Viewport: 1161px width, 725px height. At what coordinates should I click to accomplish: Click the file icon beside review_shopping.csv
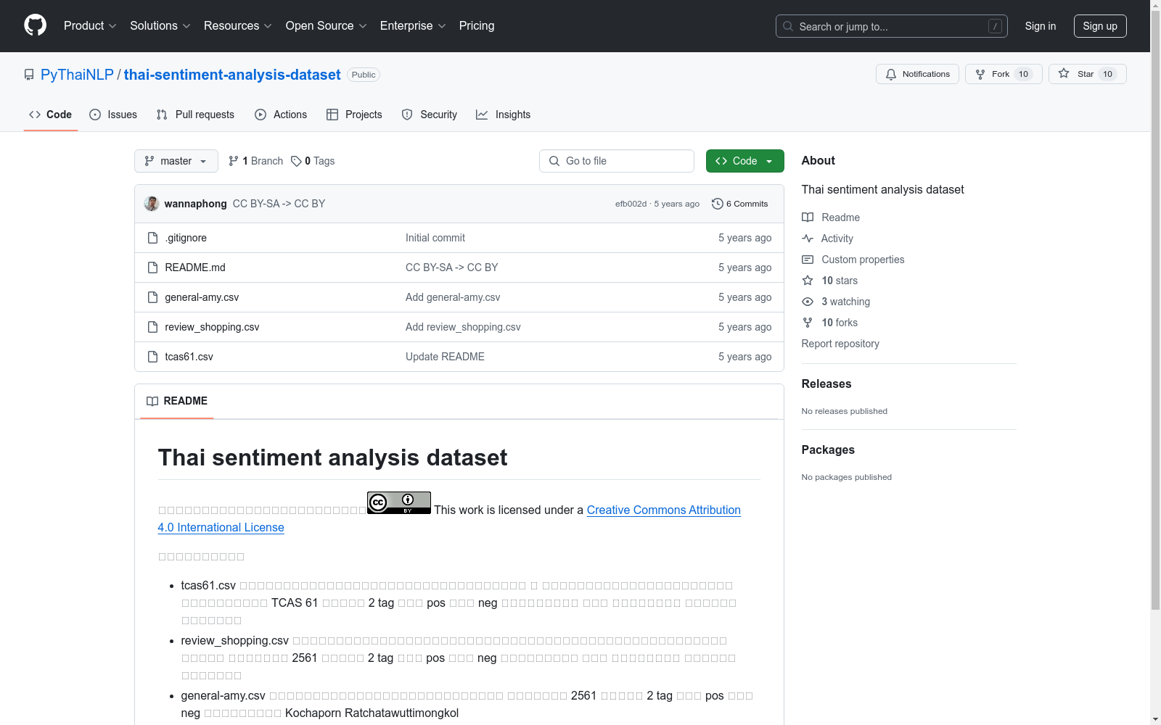(x=152, y=327)
